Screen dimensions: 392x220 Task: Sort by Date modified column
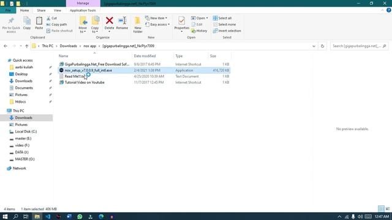[145, 56]
